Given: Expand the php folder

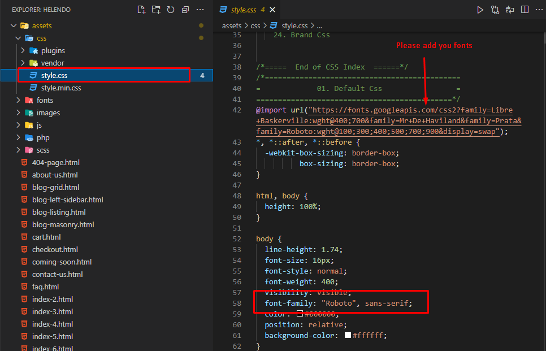Looking at the screenshot, I should (19, 137).
